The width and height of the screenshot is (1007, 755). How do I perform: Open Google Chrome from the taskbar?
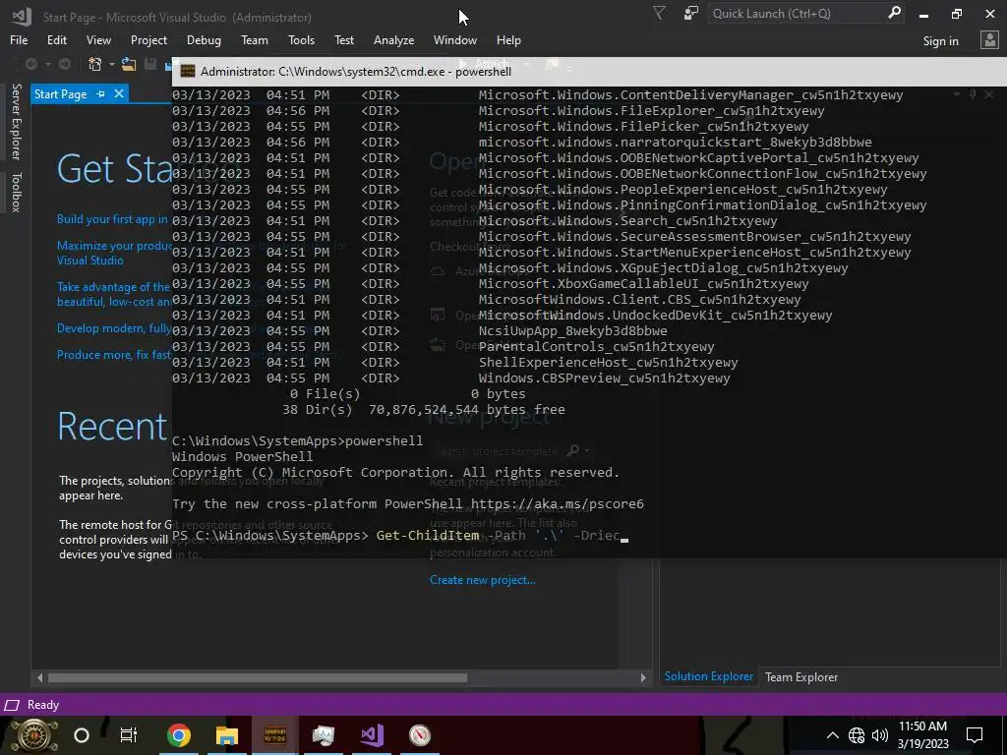pyautogui.click(x=179, y=735)
